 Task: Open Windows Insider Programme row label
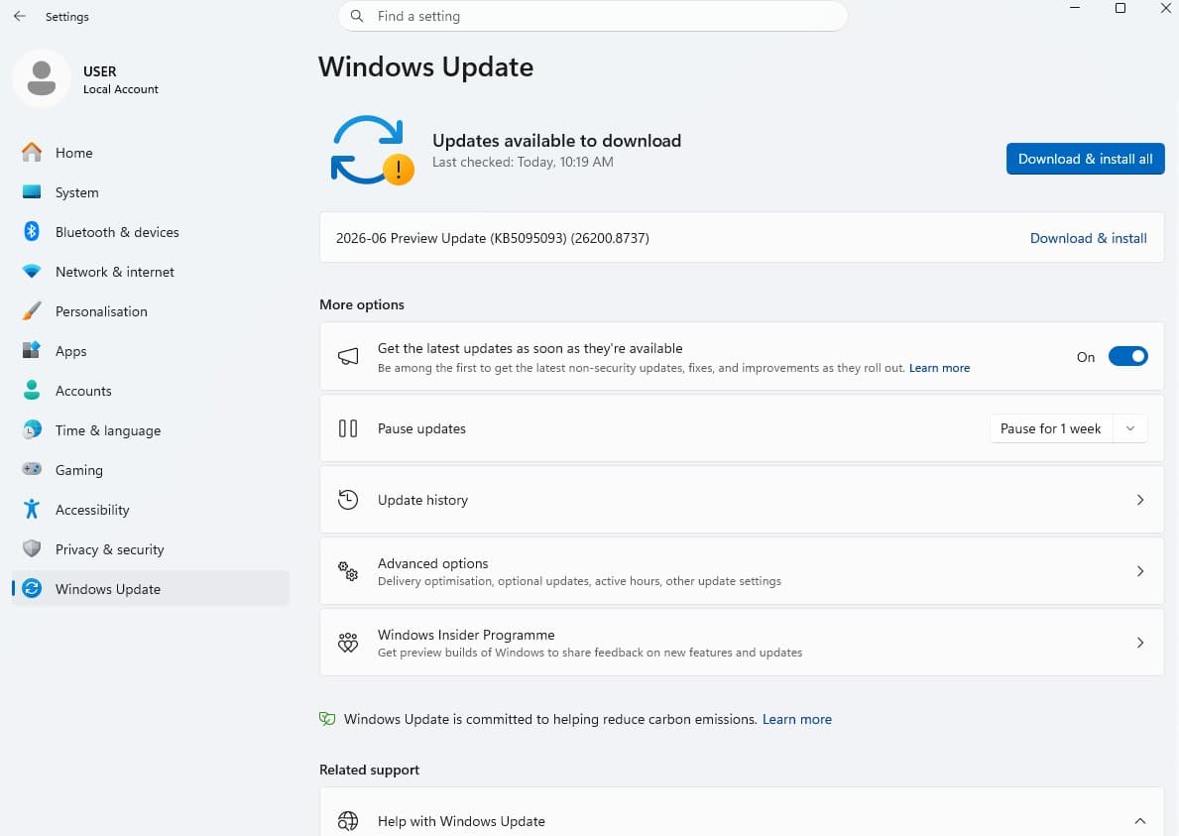pyautogui.click(x=466, y=635)
